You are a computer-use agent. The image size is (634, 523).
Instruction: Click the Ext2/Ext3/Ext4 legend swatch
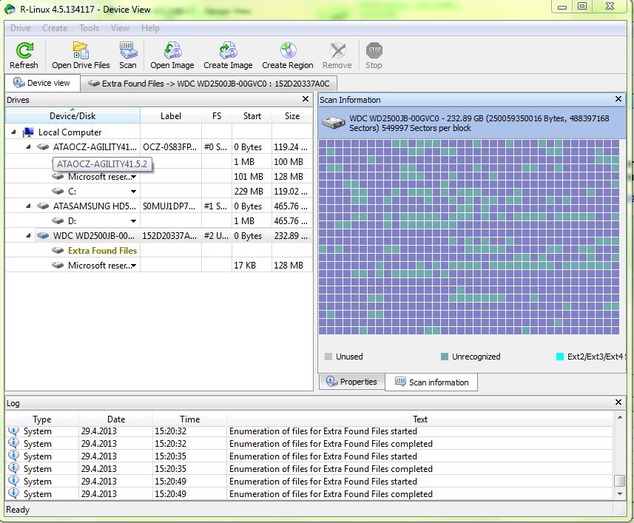click(560, 357)
